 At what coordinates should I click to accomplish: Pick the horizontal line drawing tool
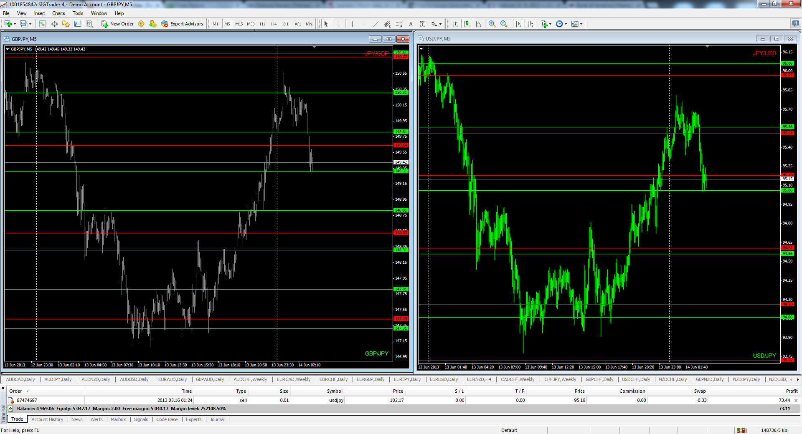click(x=364, y=24)
